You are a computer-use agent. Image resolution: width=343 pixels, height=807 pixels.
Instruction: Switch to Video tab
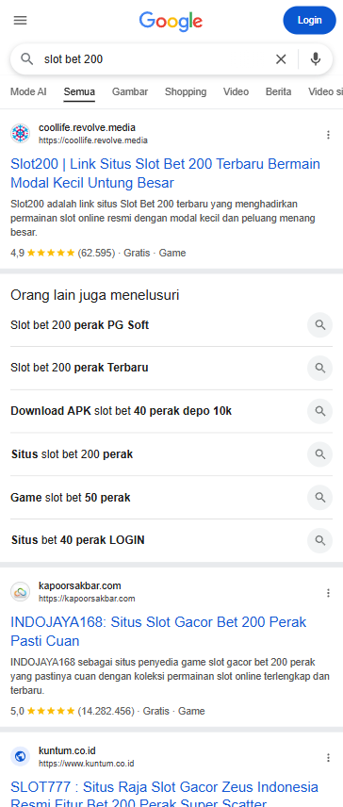pos(236,91)
